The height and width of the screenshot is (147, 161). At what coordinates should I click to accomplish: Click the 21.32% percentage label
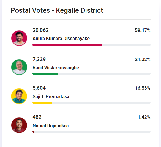[x=143, y=60]
